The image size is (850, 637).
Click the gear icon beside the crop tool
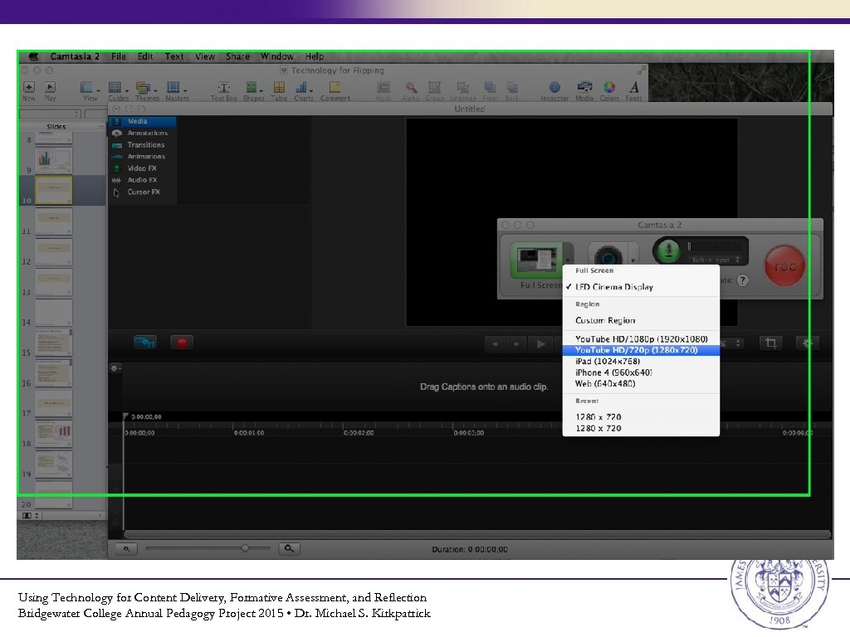pos(807,343)
